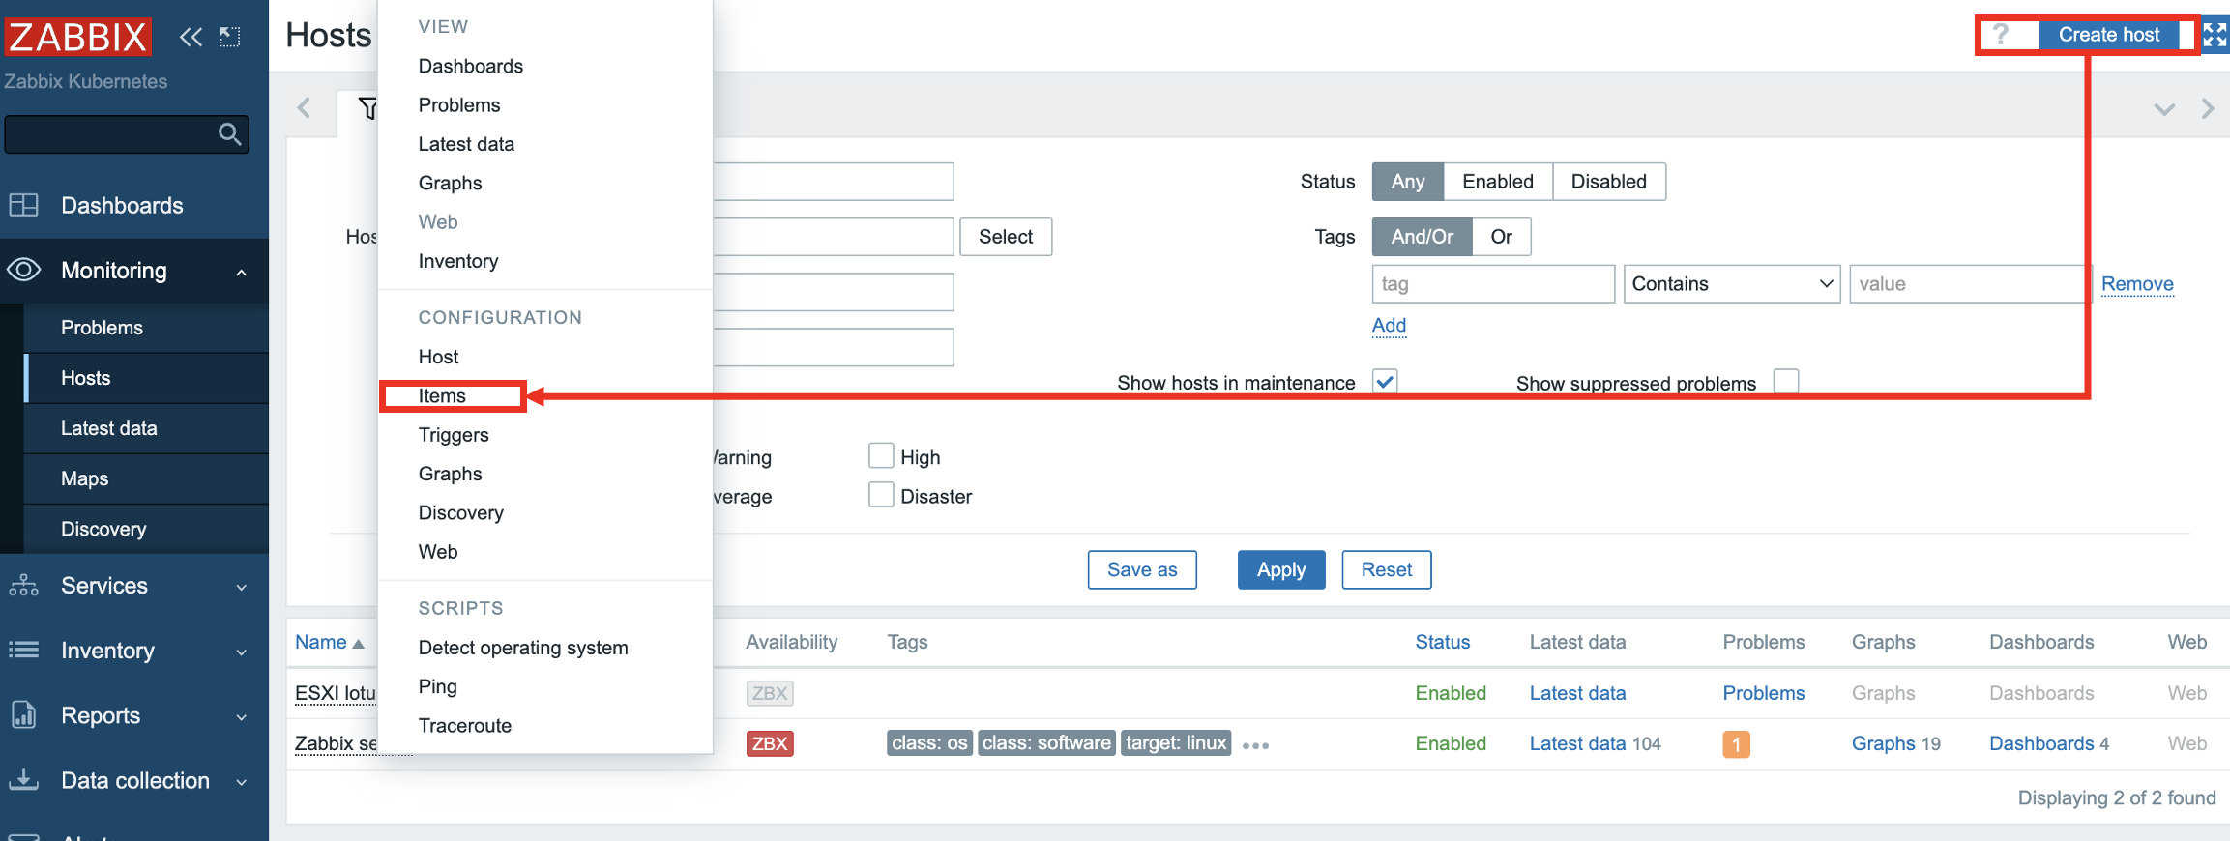Click the Zabbix logo
Viewport: 2230px width, 841px height.
(77, 37)
